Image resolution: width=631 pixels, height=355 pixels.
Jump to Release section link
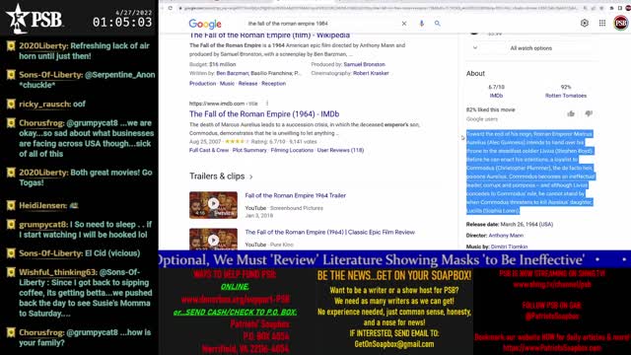(x=247, y=83)
